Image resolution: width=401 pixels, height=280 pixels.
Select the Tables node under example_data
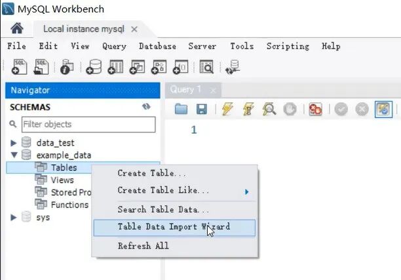64,168
